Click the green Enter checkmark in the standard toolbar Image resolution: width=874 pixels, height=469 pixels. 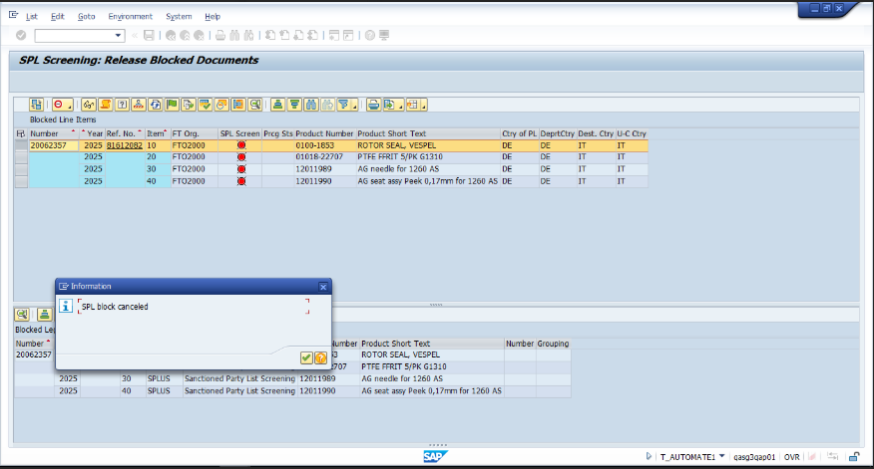click(x=21, y=36)
